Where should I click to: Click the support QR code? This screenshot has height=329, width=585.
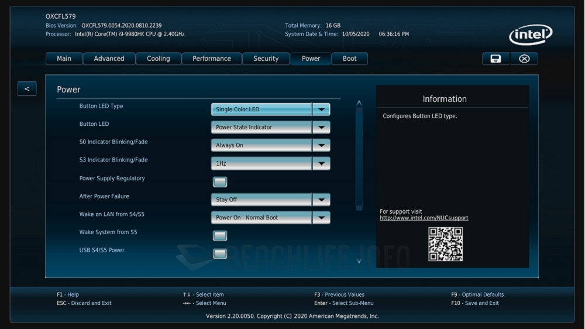point(445,244)
